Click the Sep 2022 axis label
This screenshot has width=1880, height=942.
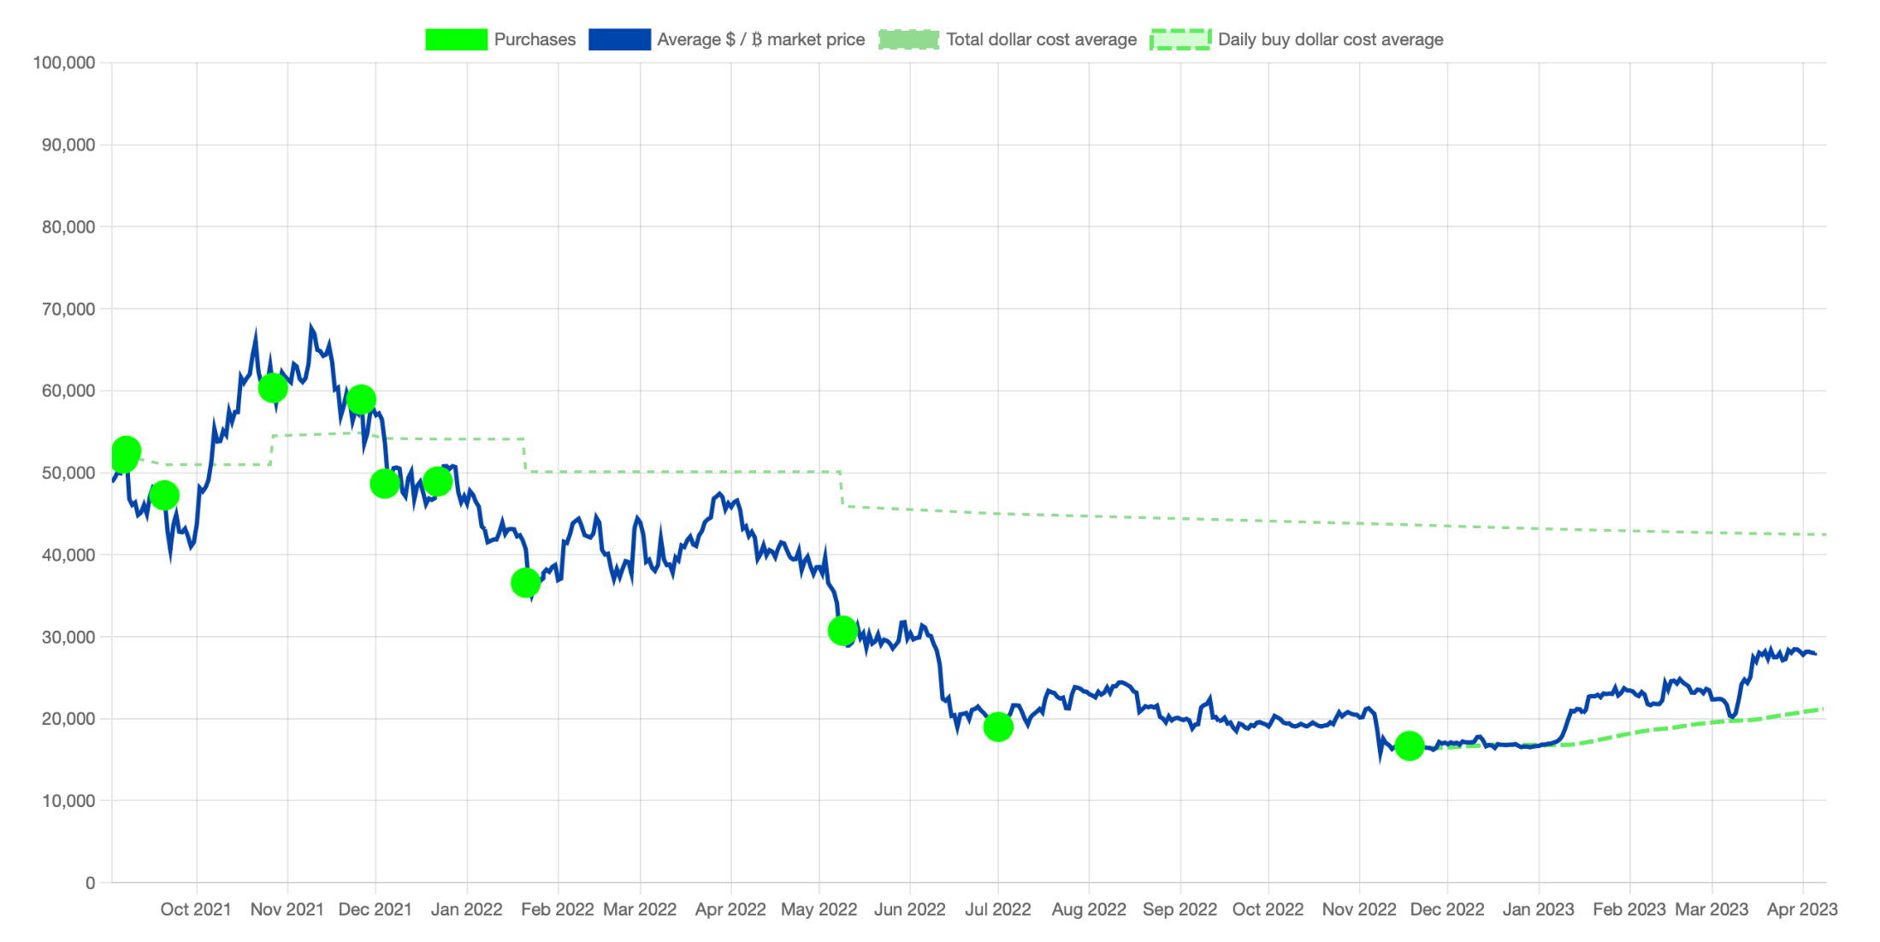click(1180, 910)
